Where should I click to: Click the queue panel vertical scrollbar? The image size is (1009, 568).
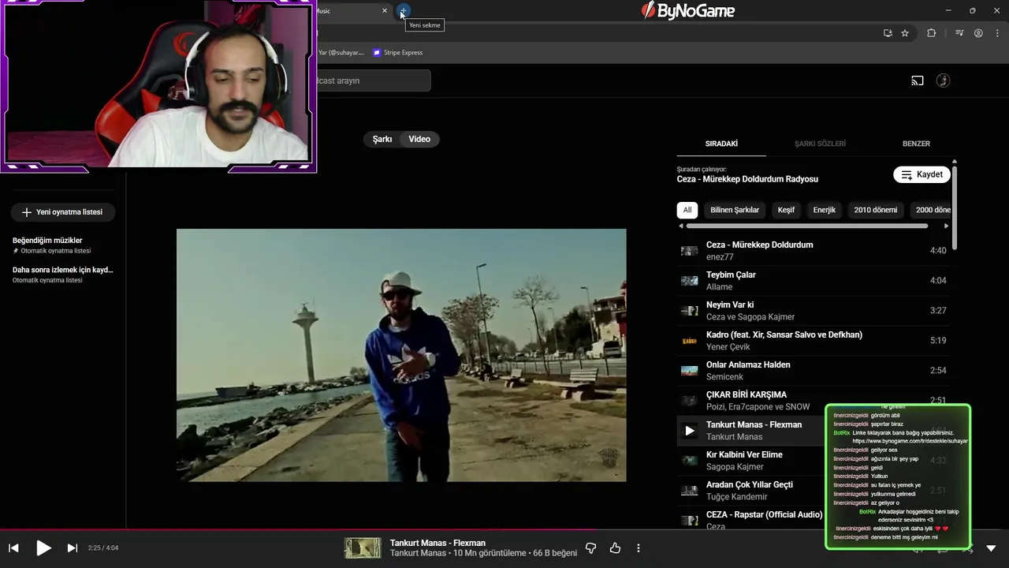point(955,207)
